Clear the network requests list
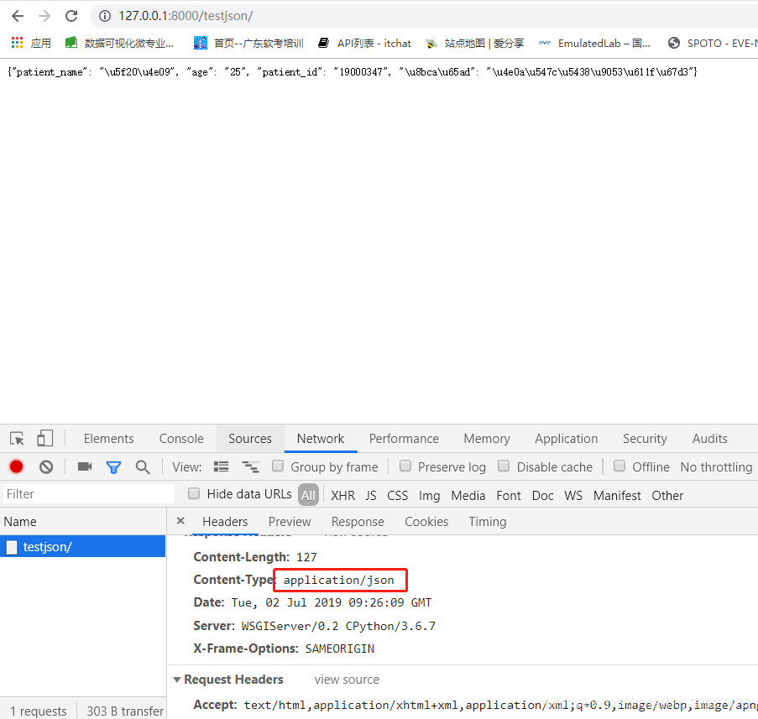Screen dimensions: 758x719 coord(47,466)
